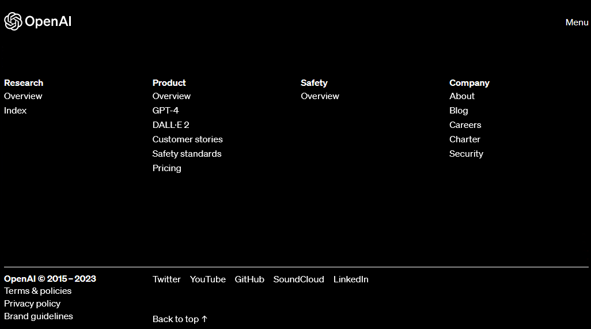591x329 pixels.
Task: Click the OpenAI logo in header
Action: (37, 21)
